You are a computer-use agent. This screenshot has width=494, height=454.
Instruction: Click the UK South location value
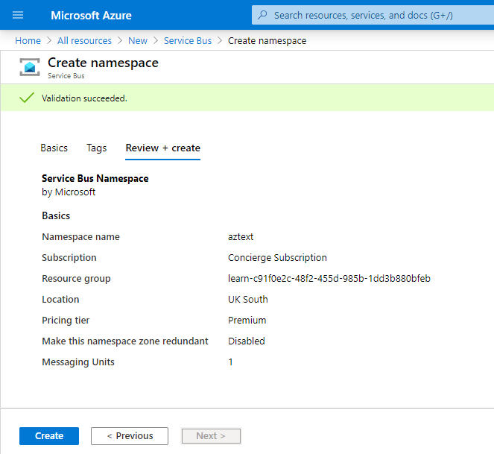248,299
